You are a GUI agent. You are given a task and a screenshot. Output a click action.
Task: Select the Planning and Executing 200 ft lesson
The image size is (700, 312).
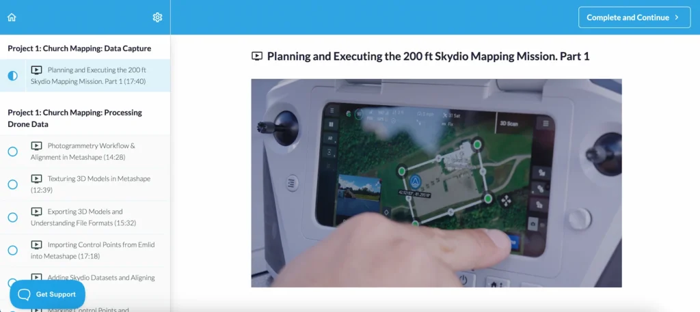pos(85,76)
